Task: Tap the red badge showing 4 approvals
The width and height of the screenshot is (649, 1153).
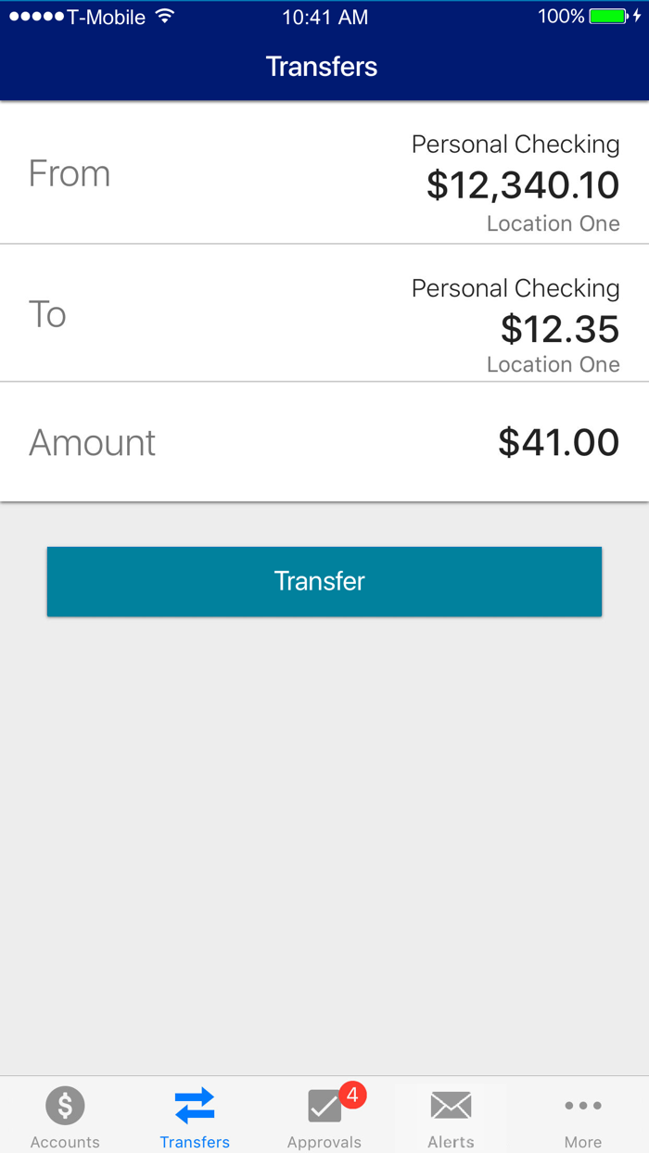Action: pos(352,1095)
